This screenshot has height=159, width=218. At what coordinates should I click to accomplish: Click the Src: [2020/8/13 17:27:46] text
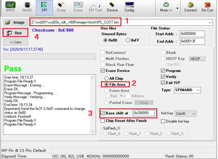coord(23,49)
